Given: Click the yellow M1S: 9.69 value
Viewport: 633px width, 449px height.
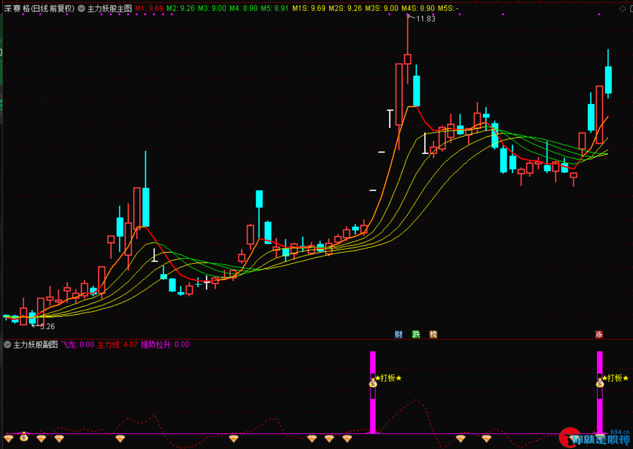Looking at the screenshot, I should [x=309, y=8].
